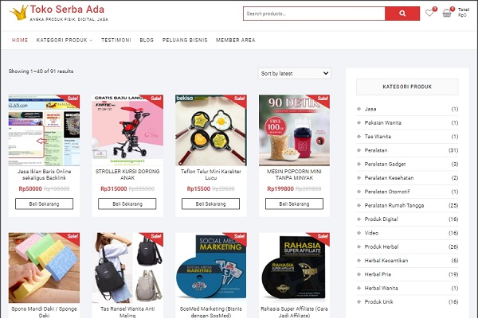Click the Sale badge on popcorn machine
Viewport: 478px width, 318px height.
322,99
